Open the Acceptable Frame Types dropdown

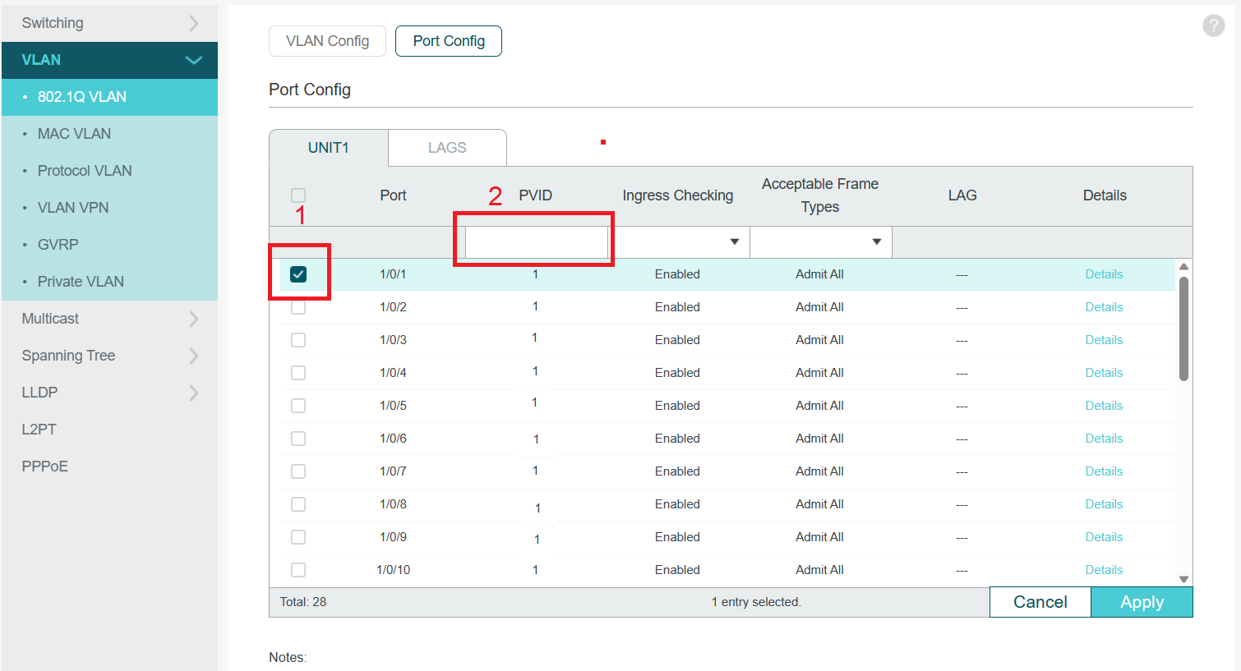[877, 241]
